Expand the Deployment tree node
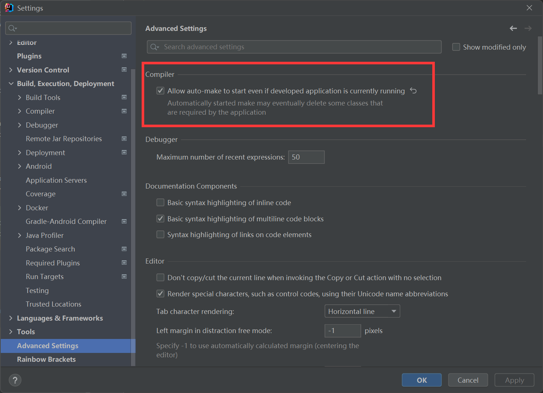The image size is (543, 393). (19, 153)
